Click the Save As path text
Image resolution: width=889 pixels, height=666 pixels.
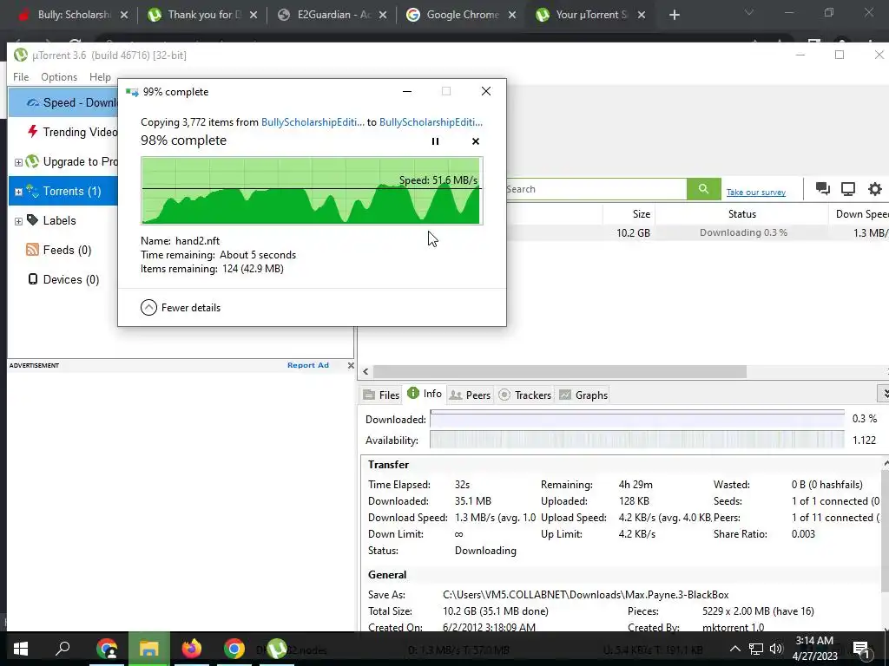[x=586, y=595]
